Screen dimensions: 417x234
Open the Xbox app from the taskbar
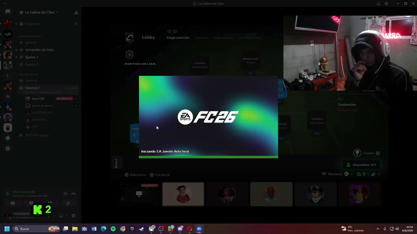coord(151,229)
